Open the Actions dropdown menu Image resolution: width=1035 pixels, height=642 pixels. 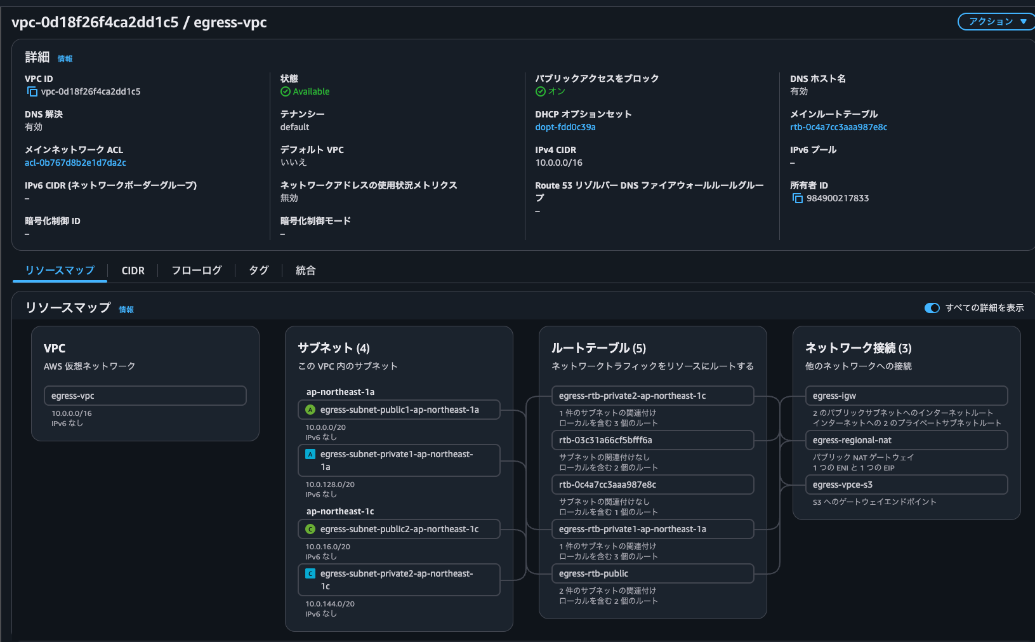(996, 22)
